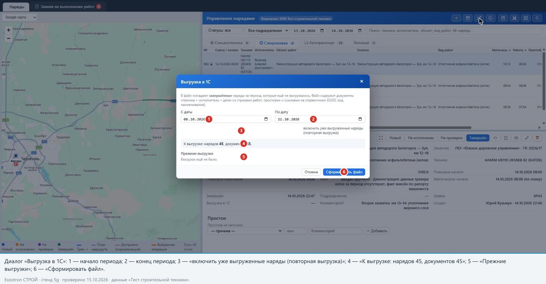This screenshot has height=284, width=546.
Task: Open calendar picker in По дату field
Action: (x=360, y=119)
